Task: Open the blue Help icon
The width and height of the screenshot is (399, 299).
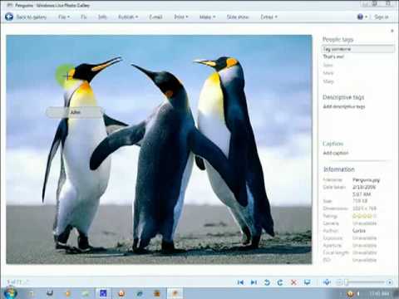Action: [360, 17]
